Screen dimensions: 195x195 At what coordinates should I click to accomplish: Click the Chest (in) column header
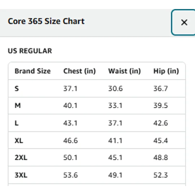tap(79, 71)
